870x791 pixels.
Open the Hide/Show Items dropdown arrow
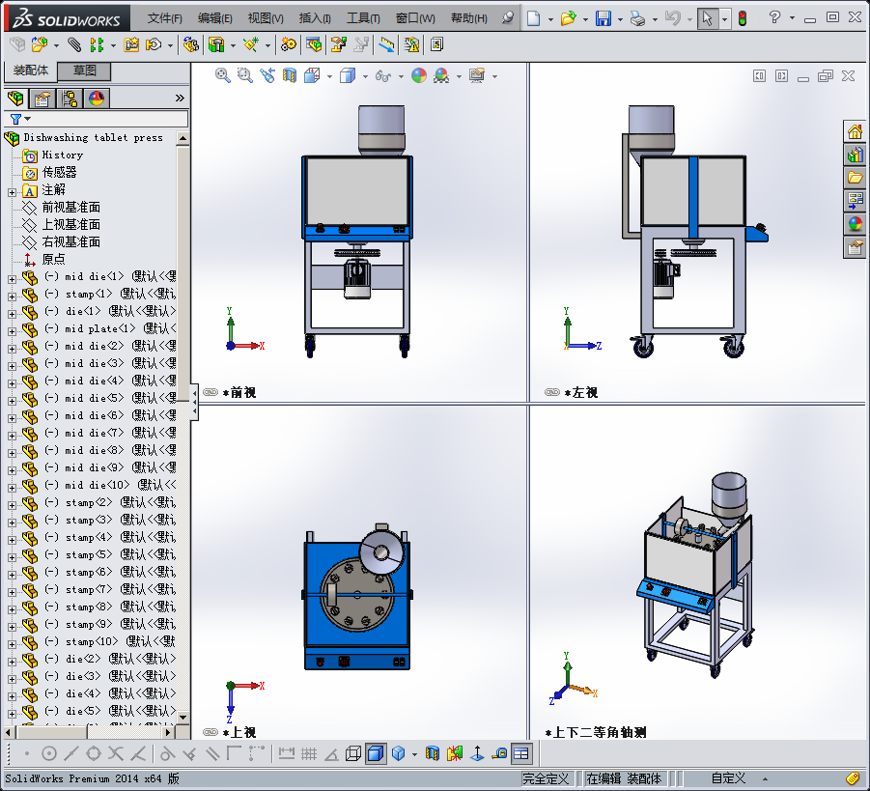click(401, 76)
